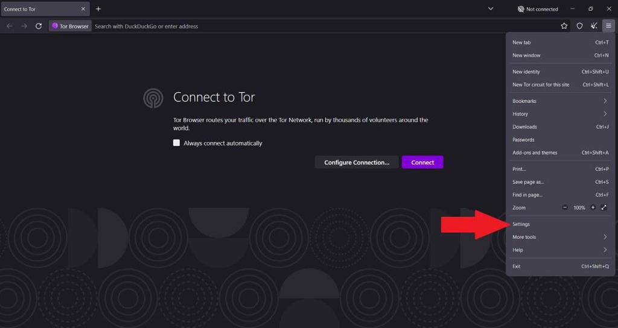The width and height of the screenshot is (618, 328).
Task: Increase zoom with the plus button
Action: pos(593,207)
